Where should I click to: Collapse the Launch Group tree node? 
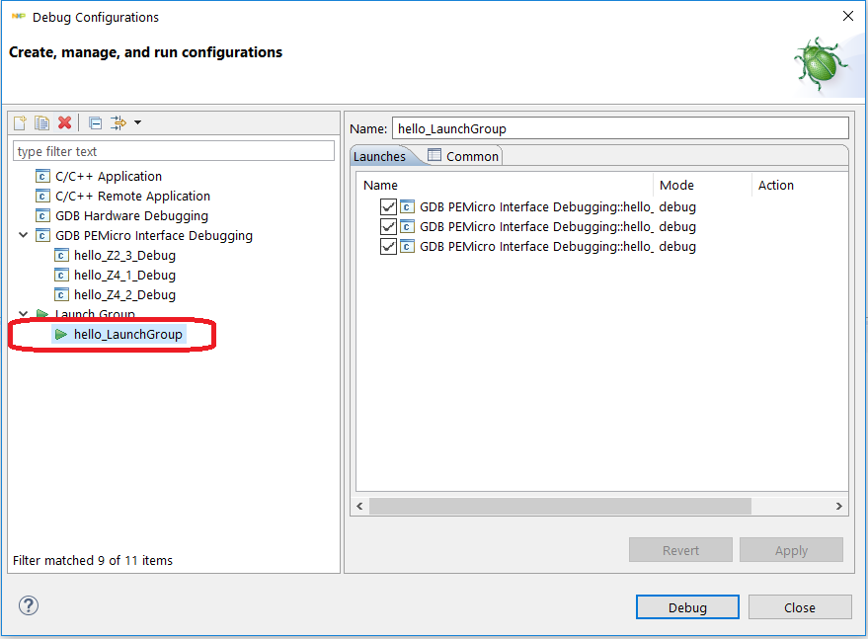pyautogui.click(x=24, y=315)
